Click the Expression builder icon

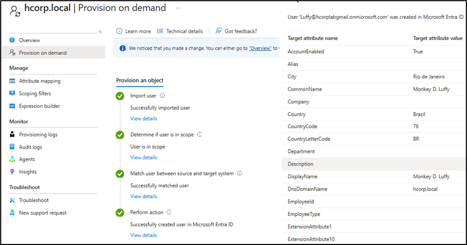coord(12,106)
